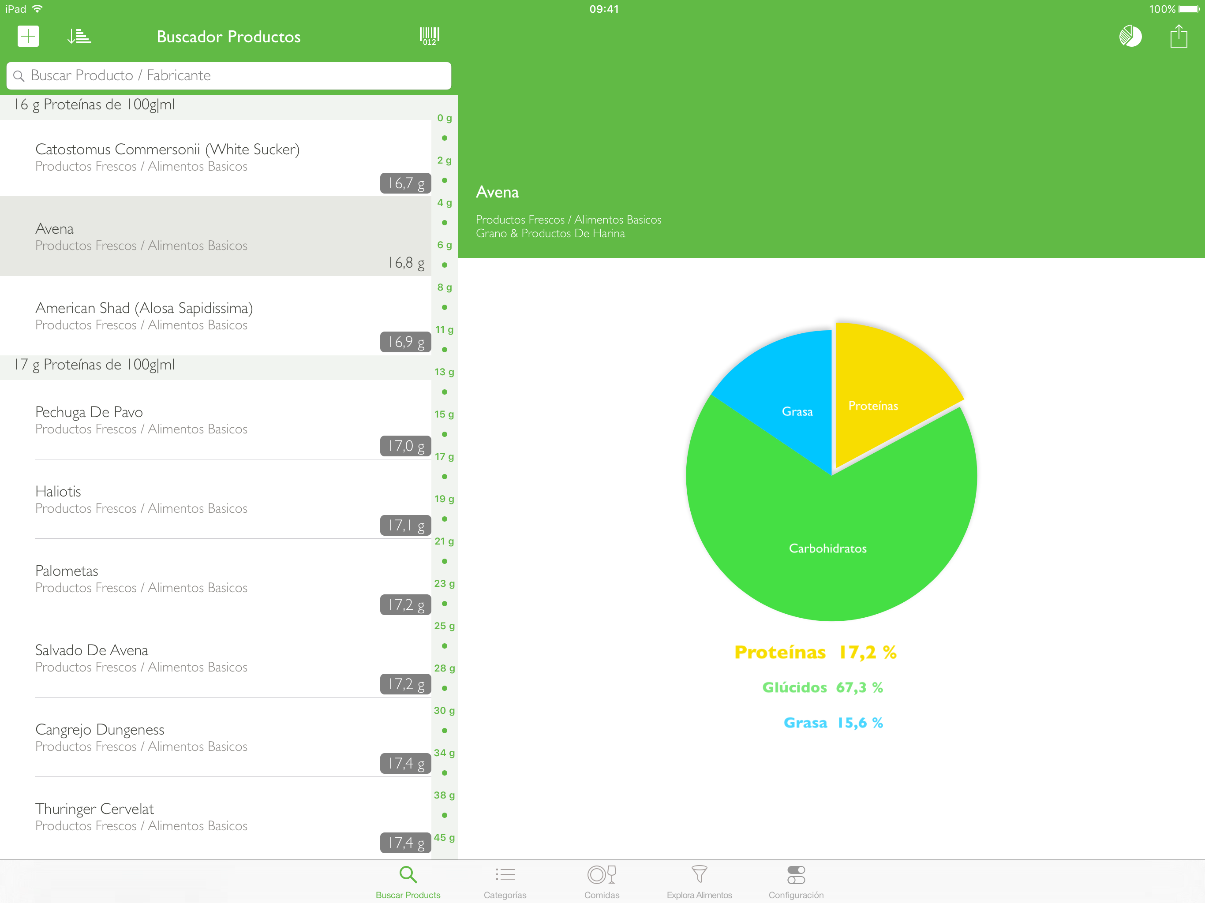Toggle the pie chart view icon
This screenshot has width=1205, height=903.
[x=1130, y=37]
